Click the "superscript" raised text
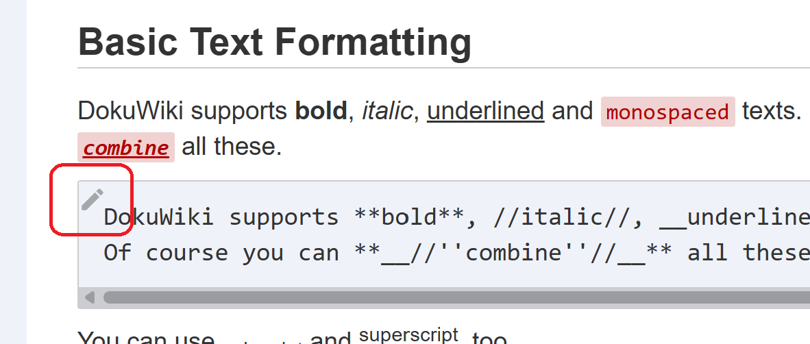Screen dimensions: 810x344 pos(408,335)
